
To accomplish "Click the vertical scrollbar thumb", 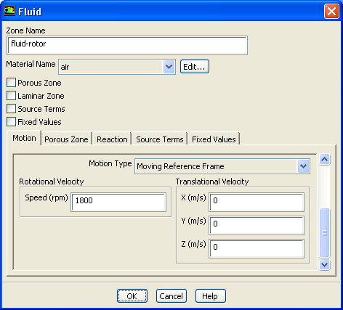I will (x=324, y=232).
